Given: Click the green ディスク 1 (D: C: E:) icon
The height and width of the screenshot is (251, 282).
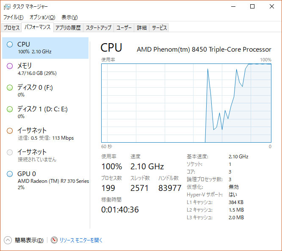Looking at the screenshot, I should (10, 109).
